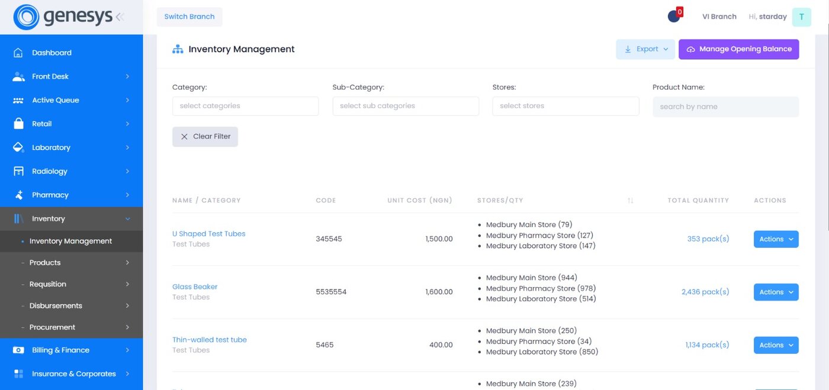Viewport: 829px width, 390px height.
Task: Click the Dashboard home icon
Action: click(18, 53)
